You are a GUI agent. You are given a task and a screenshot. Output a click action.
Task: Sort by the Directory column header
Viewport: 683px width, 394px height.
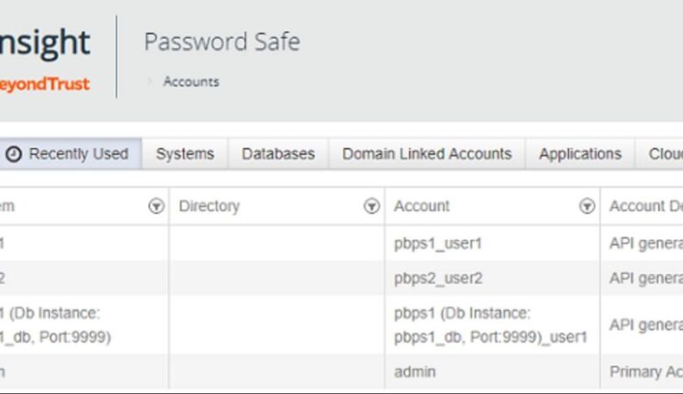(x=209, y=206)
